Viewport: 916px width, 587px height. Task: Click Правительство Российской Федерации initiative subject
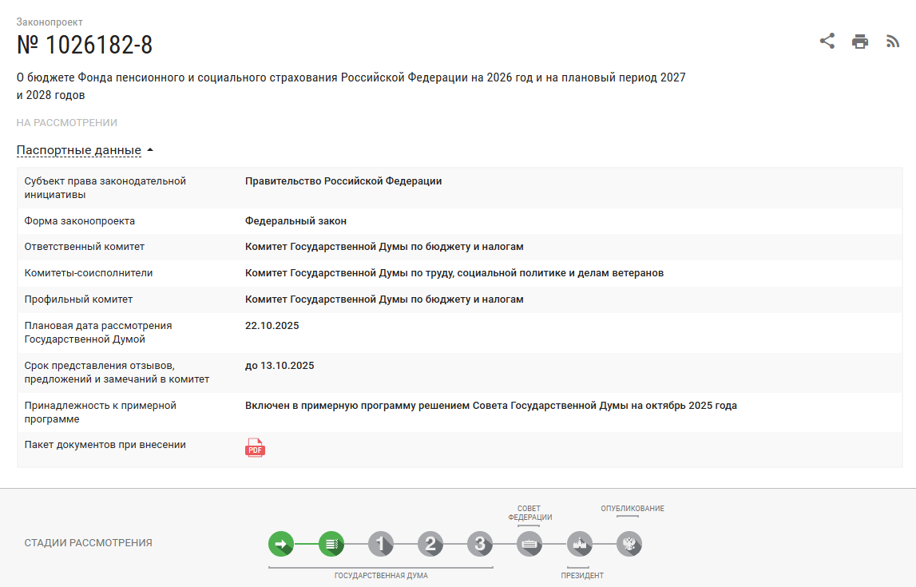[x=343, y=181]
